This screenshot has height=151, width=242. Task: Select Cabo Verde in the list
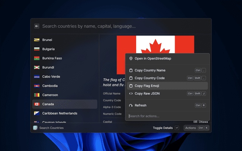click(65, 77)
